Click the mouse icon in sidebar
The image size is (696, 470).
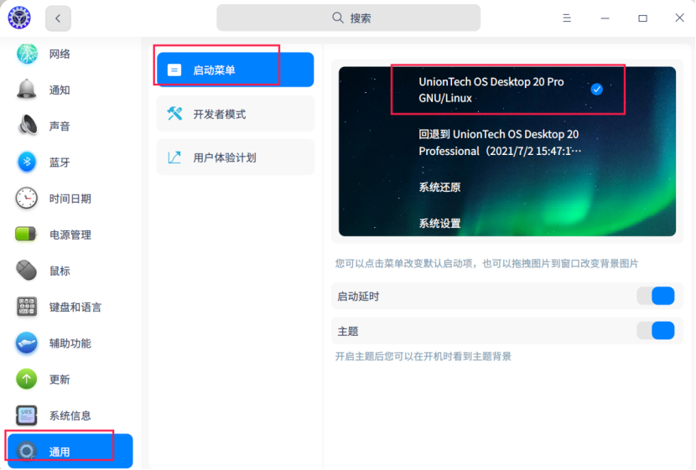(27, 271)
